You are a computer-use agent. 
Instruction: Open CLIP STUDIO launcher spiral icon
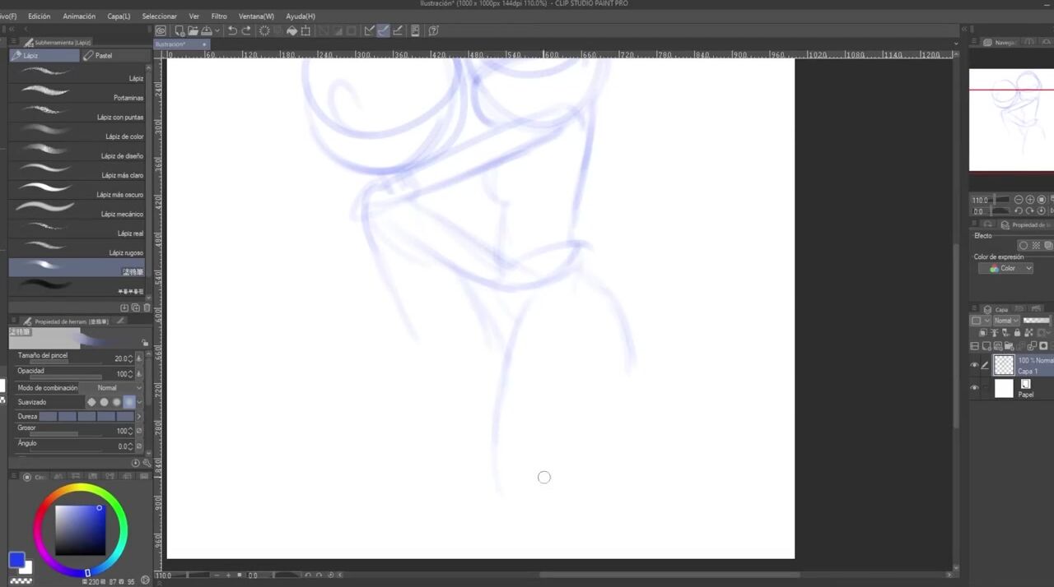tap(161, 31)
